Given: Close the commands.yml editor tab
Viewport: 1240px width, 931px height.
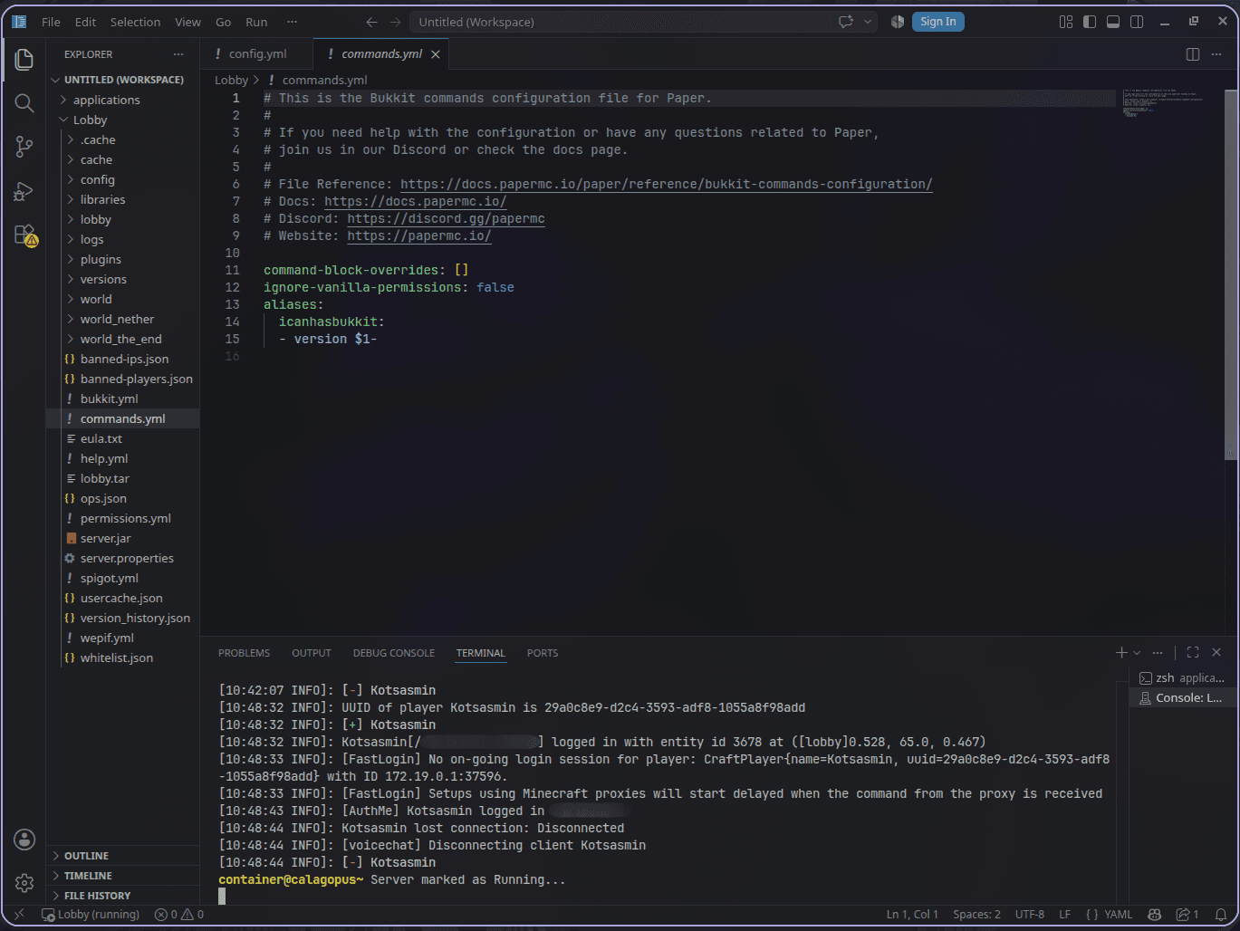Looking at the screenshot, I should coord(436,54).
